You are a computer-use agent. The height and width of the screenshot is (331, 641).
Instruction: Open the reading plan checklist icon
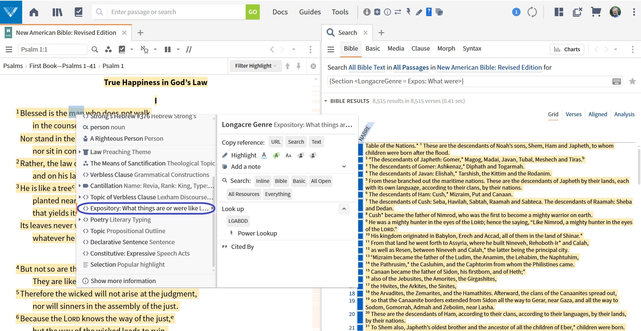point(79,12)
